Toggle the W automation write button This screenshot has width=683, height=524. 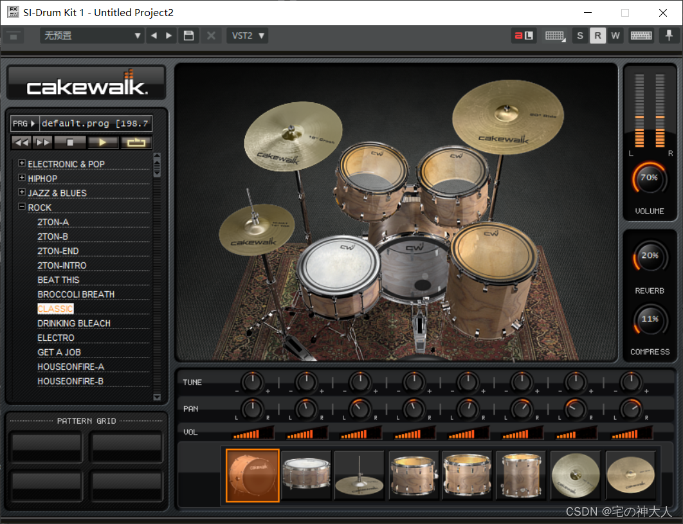pyautogui.click(x=615, y=36)
